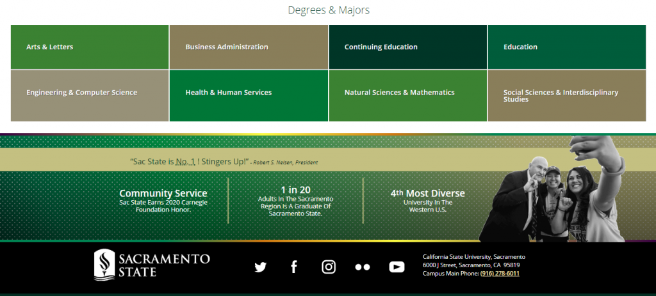The image size is (656, 296).
Task: Open the Continuing Education tile
Action: point(407,47)
